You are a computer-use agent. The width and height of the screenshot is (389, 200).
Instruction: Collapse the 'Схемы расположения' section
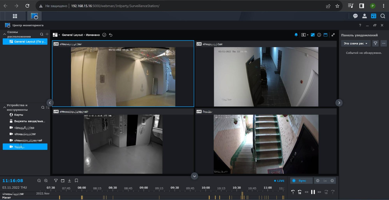click(5, 34)
